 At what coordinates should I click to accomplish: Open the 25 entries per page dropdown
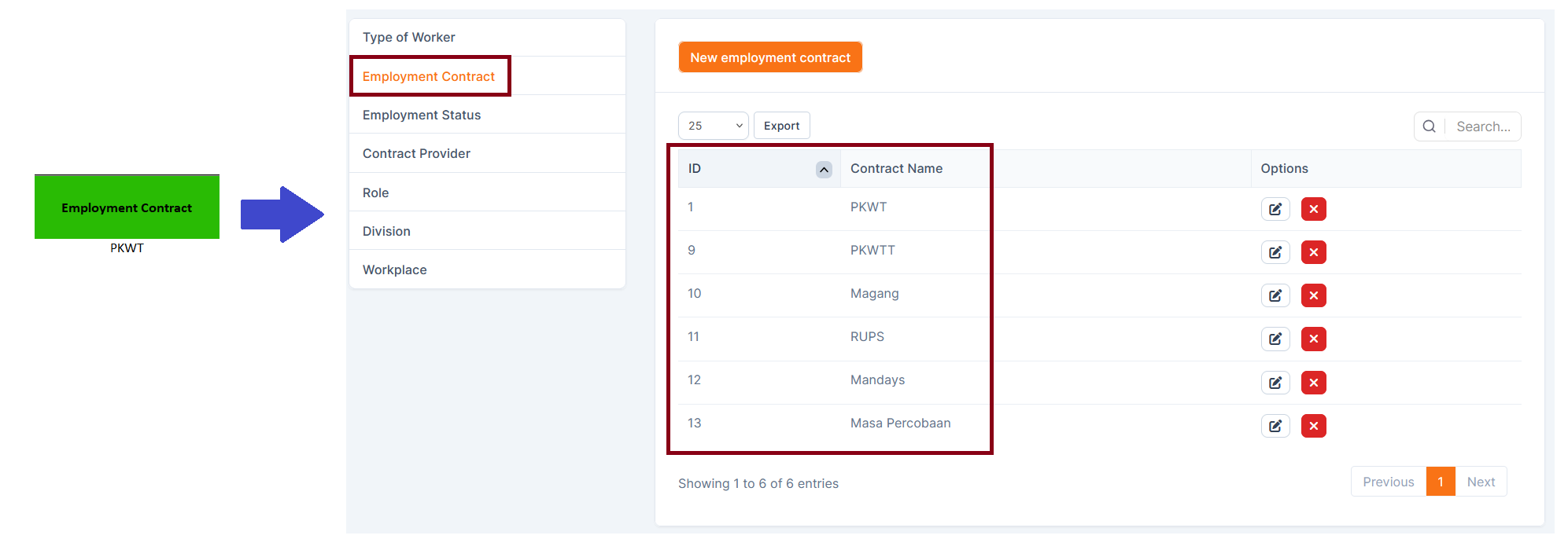[x=713, y=126]
